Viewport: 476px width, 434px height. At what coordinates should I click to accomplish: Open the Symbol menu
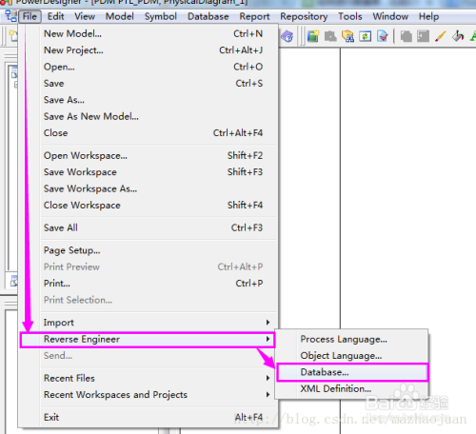(x=161, y=16)
